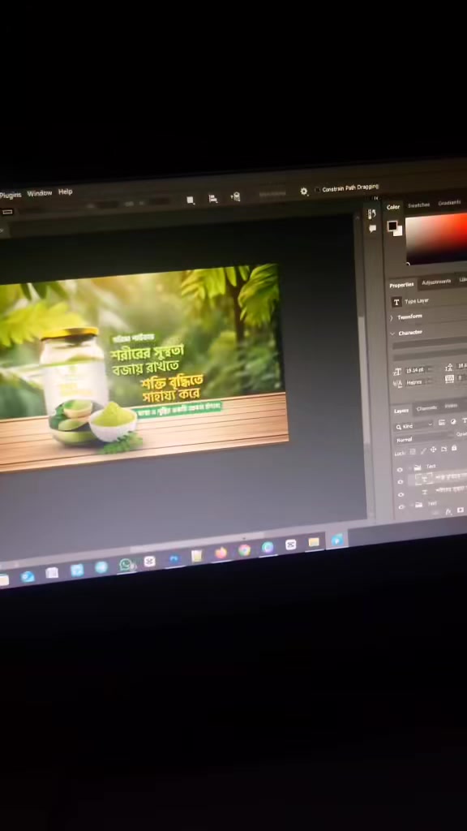Open the Normal blend mode dropdown
Viewport: 467px width, 831px height.
click(x=423, y=439)
